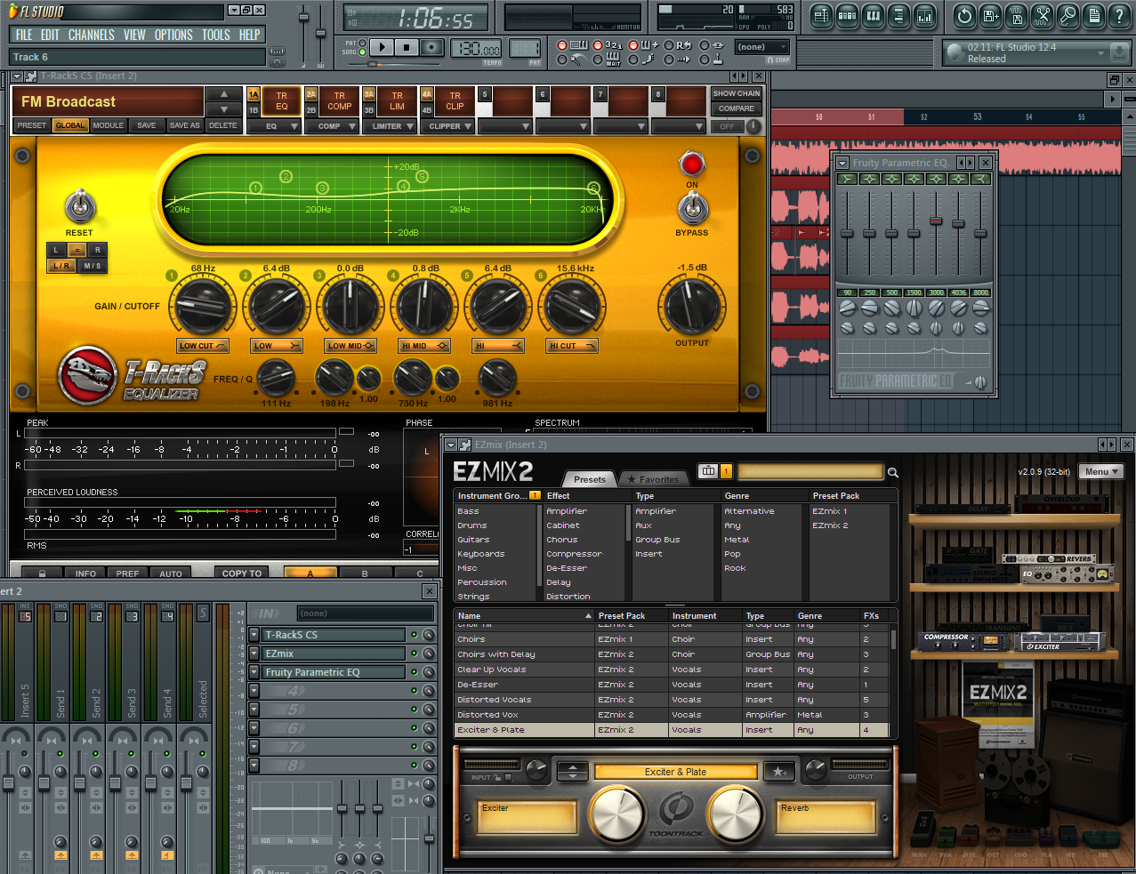
Task: Open the snap (none) dropdown
Action: coord(763,47)
